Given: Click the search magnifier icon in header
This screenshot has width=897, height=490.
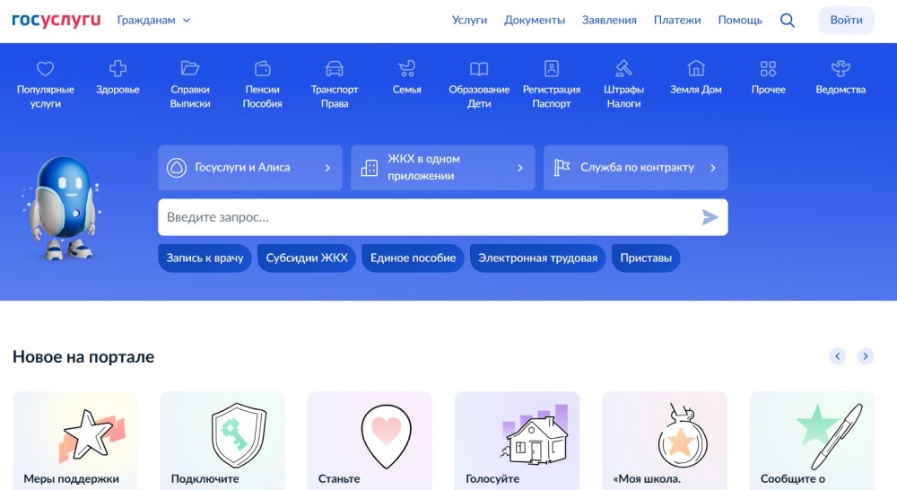Looking at the screenshot, I should coord(787,21).
